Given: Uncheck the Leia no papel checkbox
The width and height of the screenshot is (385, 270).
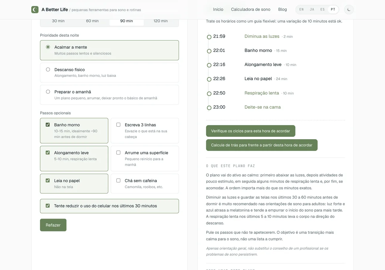Looking at the screenshot, I should (x=48, y=181).
